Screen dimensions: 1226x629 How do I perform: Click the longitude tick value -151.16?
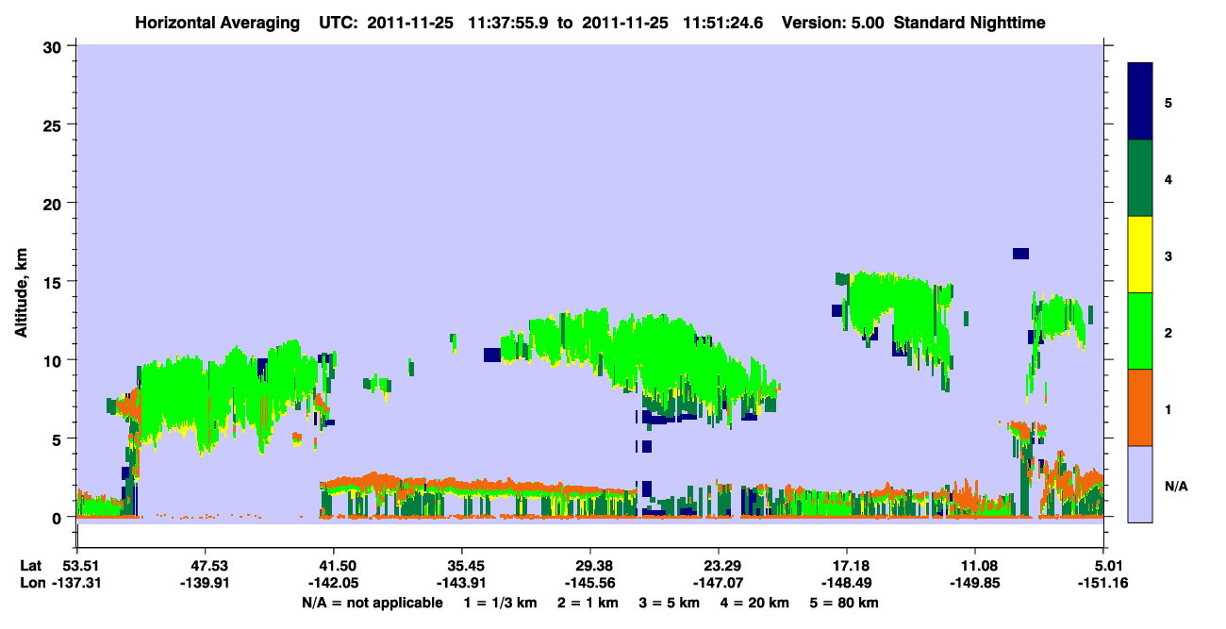pyautogui.click(x=1102, y=584)
